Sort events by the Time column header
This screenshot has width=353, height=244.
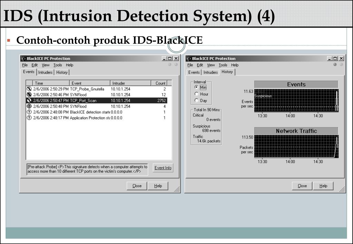[x=51, y=83]
